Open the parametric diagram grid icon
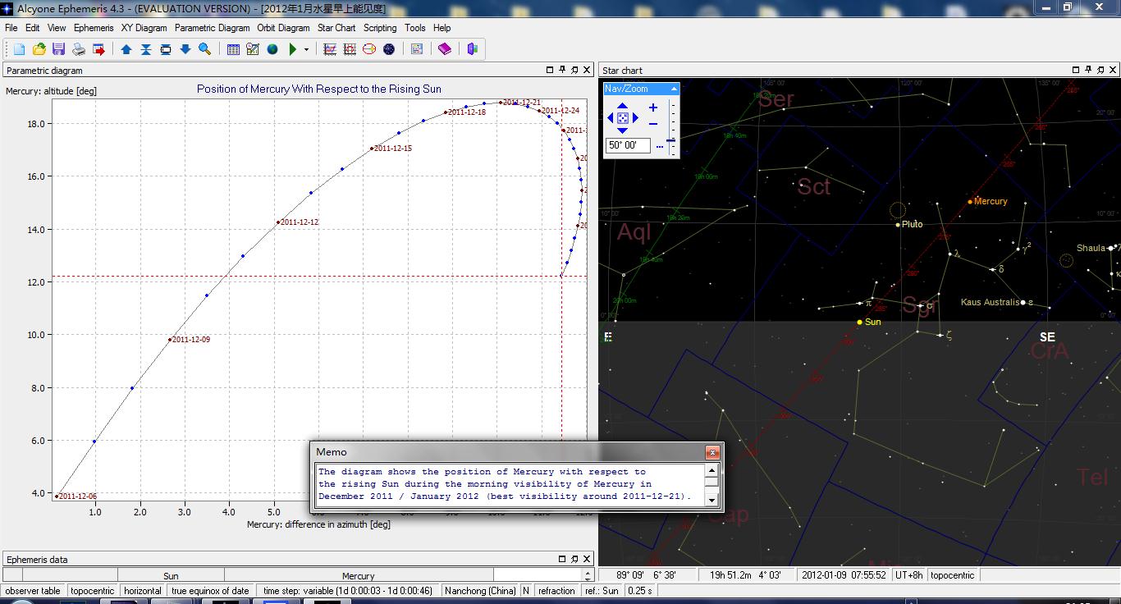The image size is (1121, 604). 350,49
